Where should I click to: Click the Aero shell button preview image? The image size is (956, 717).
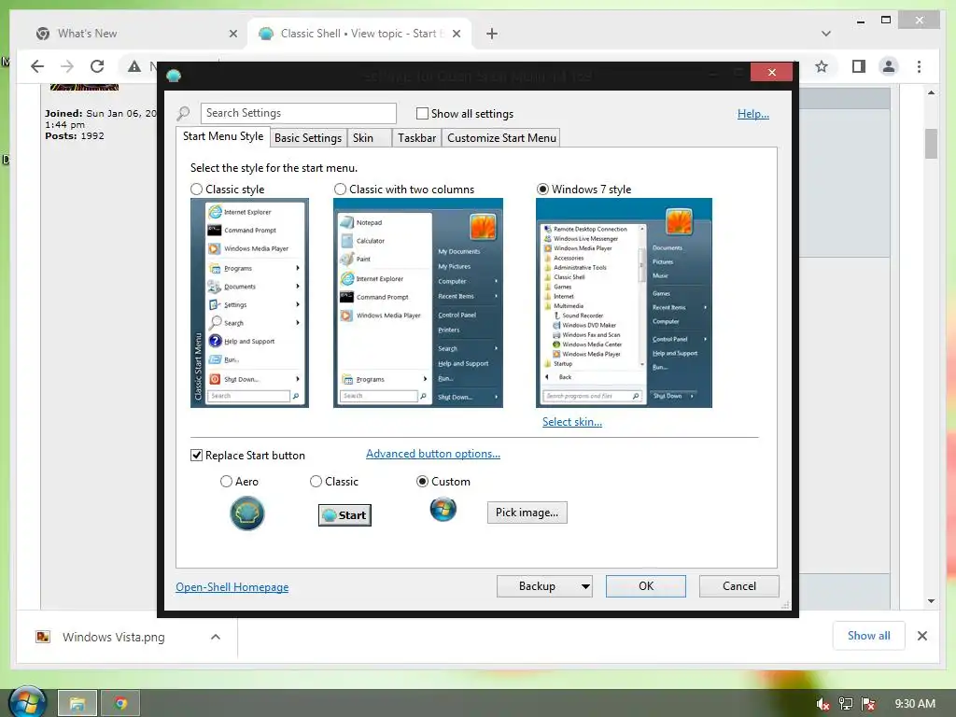[246, 513]
